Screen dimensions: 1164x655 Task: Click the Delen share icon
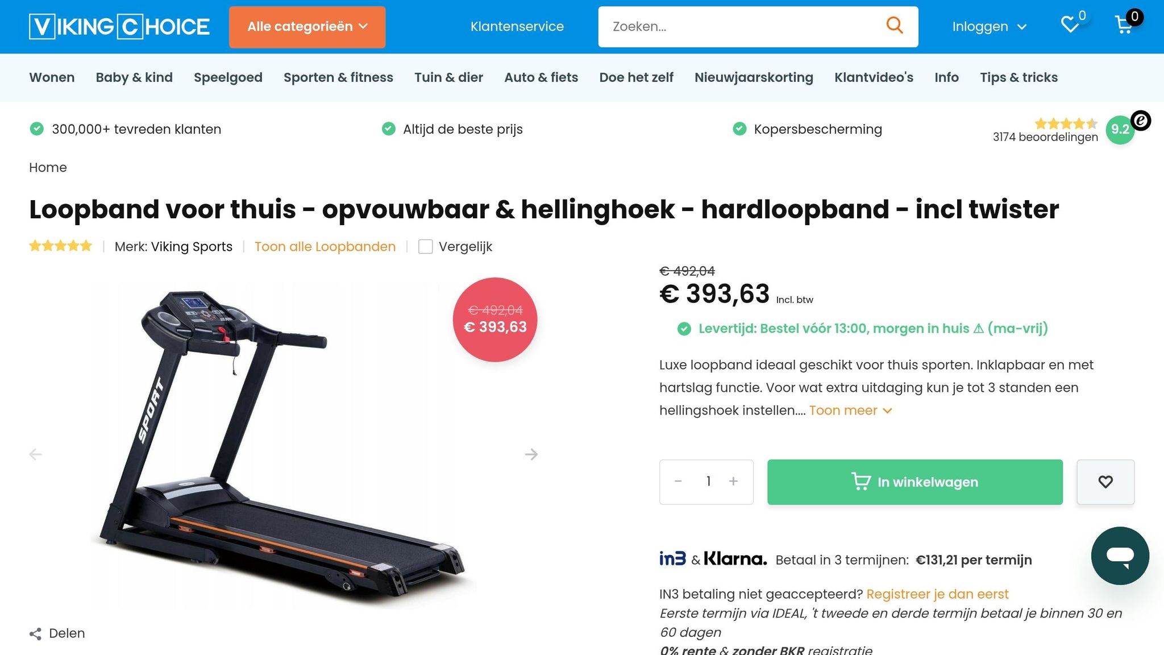click(35, 634)
